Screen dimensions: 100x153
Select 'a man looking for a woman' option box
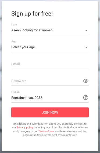(50, 30)
